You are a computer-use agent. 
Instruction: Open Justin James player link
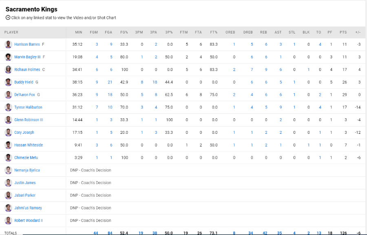pos(25,183)
